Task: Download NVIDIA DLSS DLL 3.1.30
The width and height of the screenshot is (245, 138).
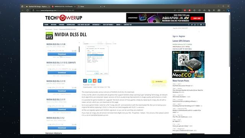Action: pyautogui.click(x=62, y=54)
